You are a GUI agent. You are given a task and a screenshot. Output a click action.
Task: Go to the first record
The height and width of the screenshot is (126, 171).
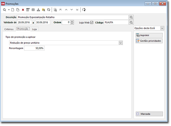click(60, 10)
